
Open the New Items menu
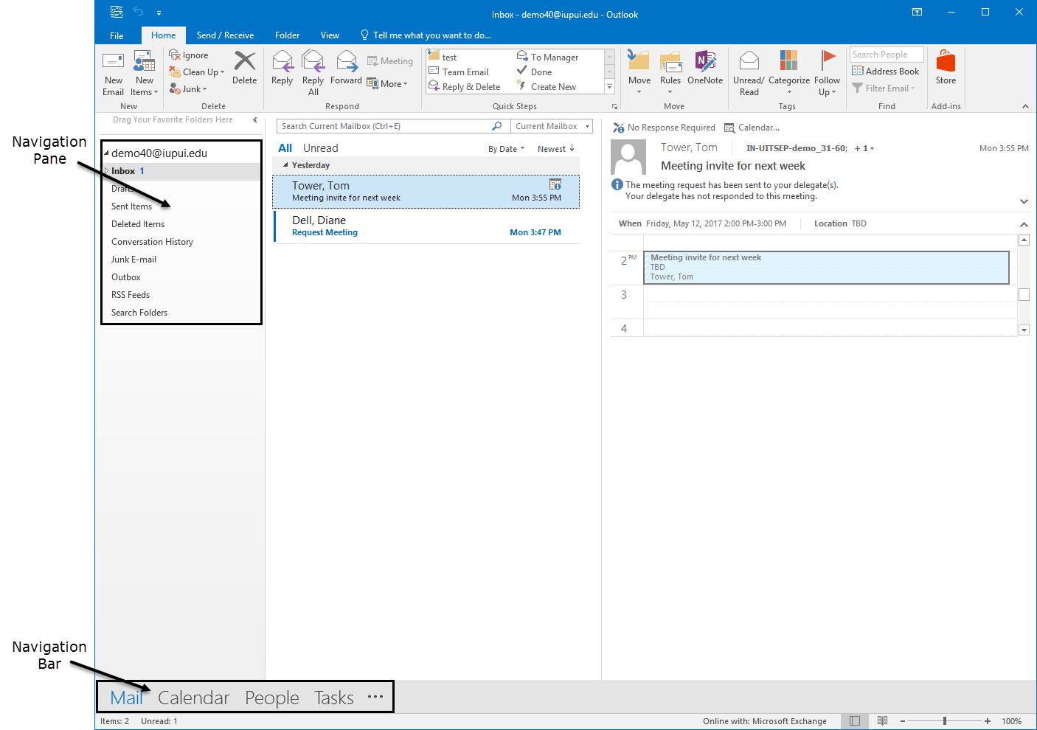(144, 73)
